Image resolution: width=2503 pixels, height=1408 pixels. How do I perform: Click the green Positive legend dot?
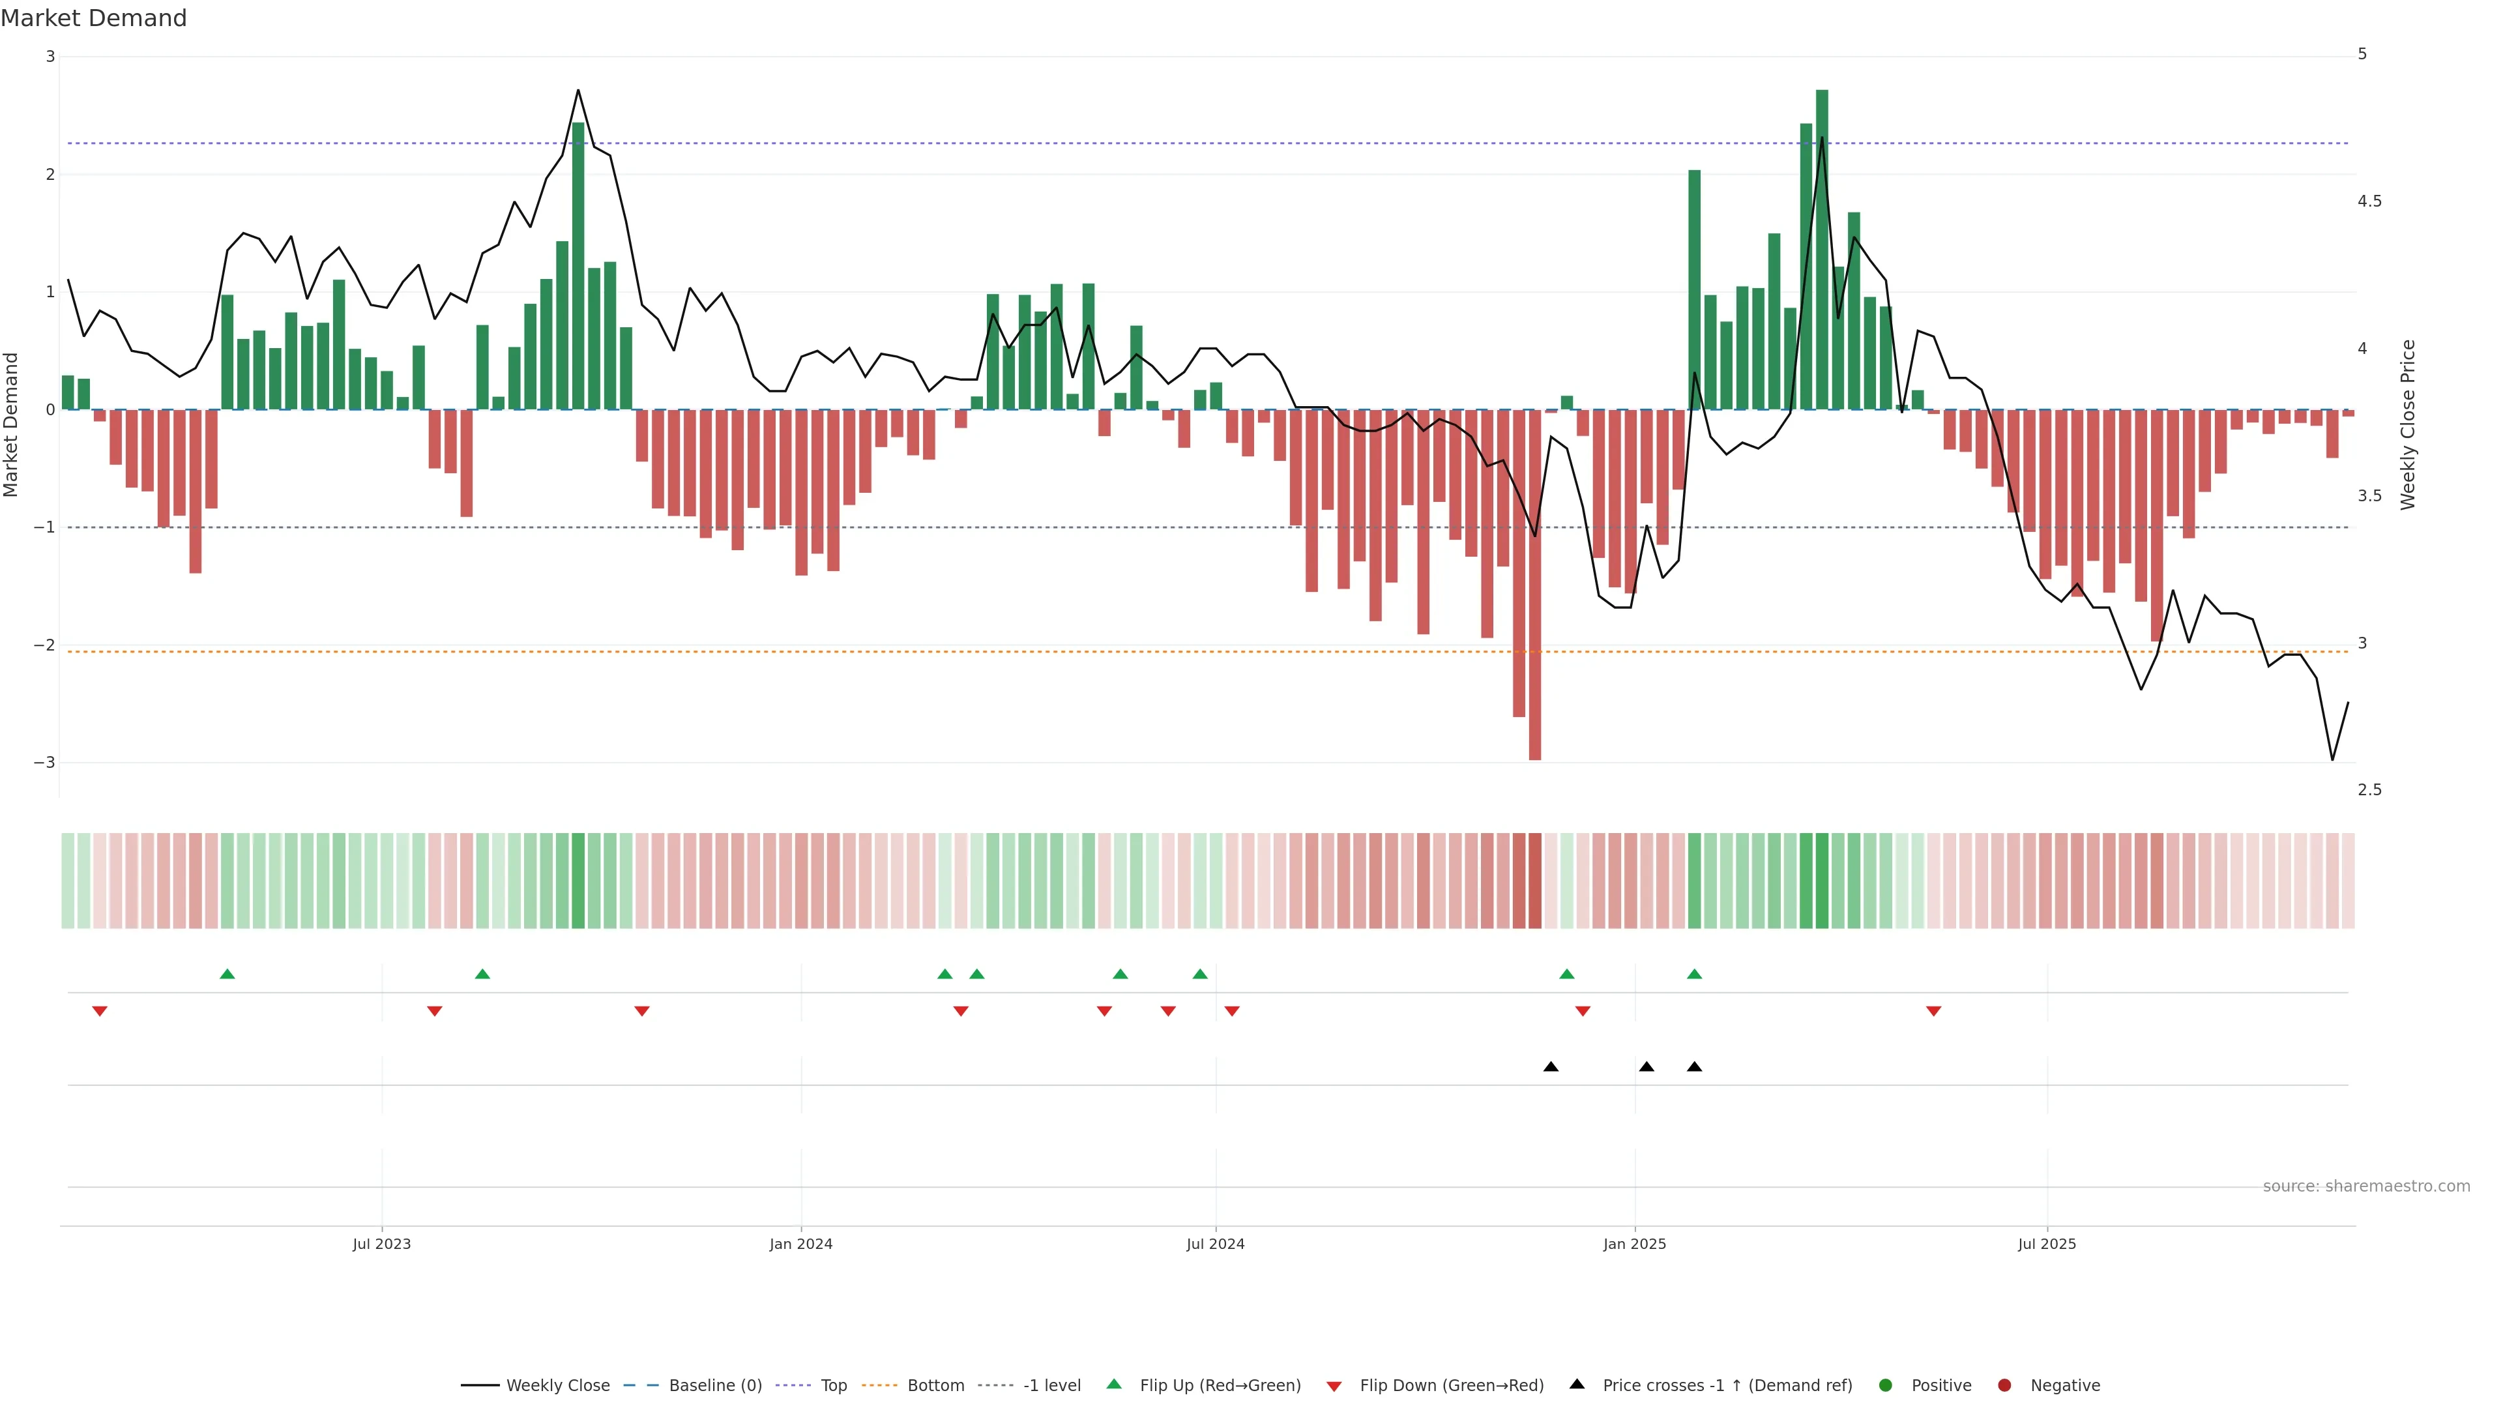pos(1886,1386)
